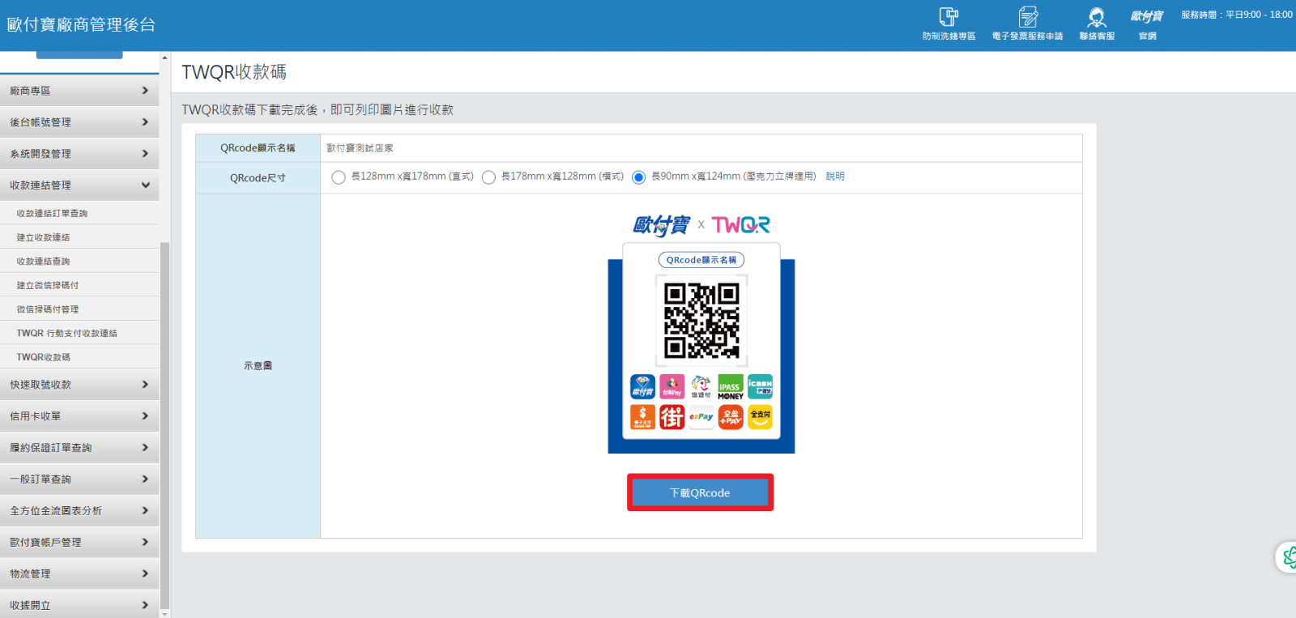Open 收款連結查詢 submenu item
This screenshot has height=618, width=1296.
click(79, 261)
